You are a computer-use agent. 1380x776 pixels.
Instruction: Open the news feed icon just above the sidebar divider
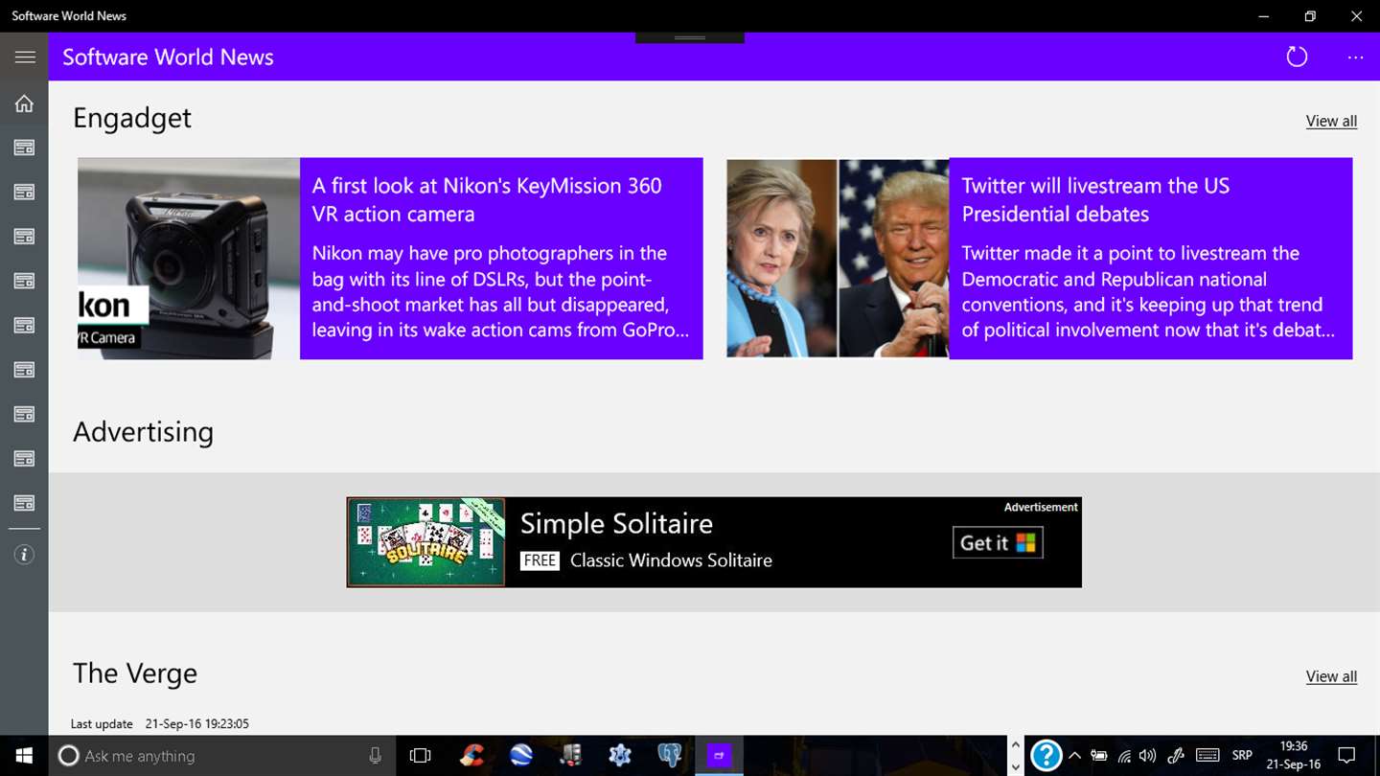[24, 503]
